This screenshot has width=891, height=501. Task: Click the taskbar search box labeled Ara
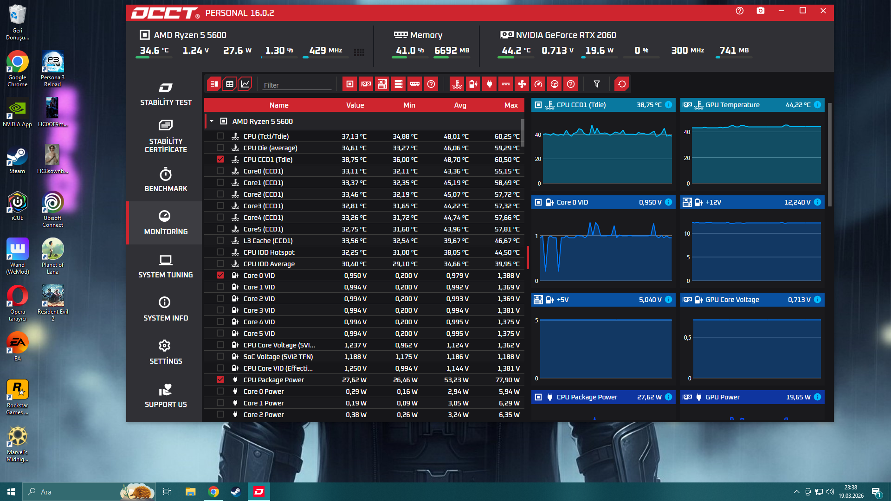pos(90,492)
